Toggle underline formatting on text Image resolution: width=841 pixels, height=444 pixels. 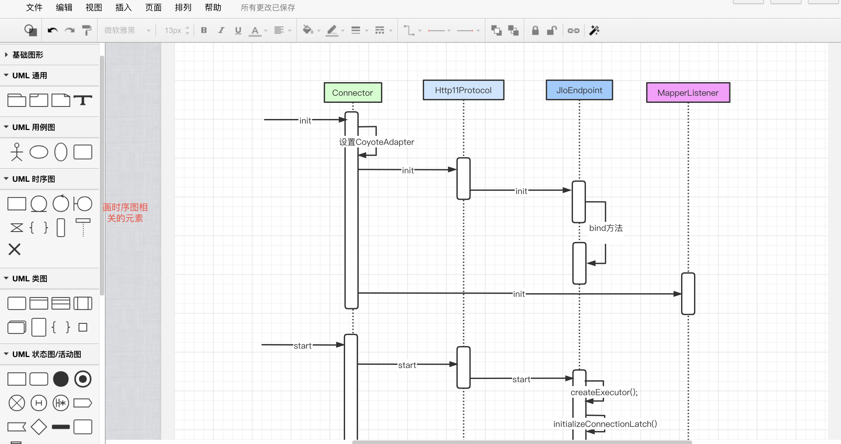click(x=238, y=31)
